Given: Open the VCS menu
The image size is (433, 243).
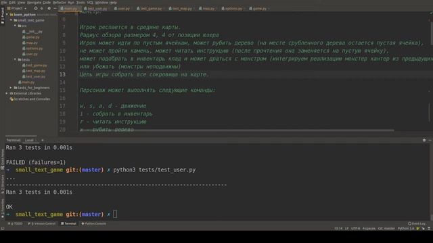Looking at the screenshot, I should click(x=90, y=3).
